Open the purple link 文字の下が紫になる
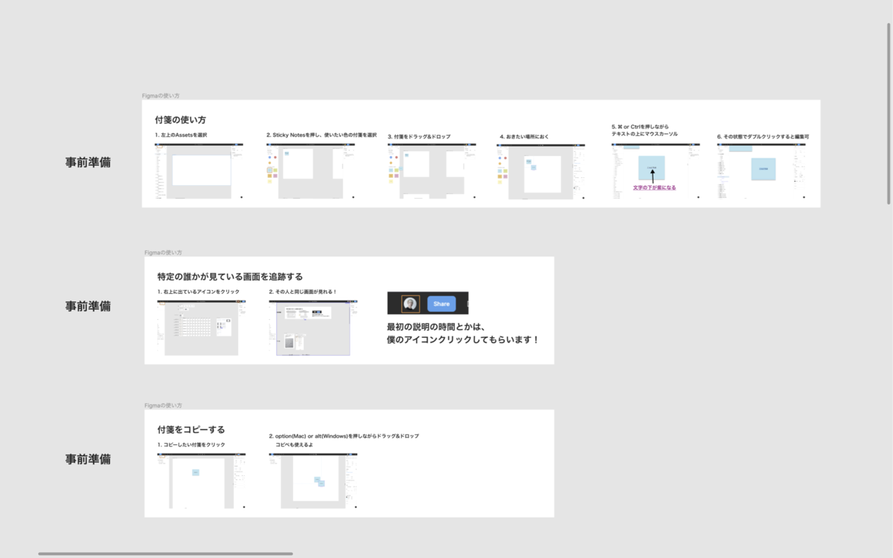The height and width of the screenshot is (558, 893). click(x=655, y=187)
